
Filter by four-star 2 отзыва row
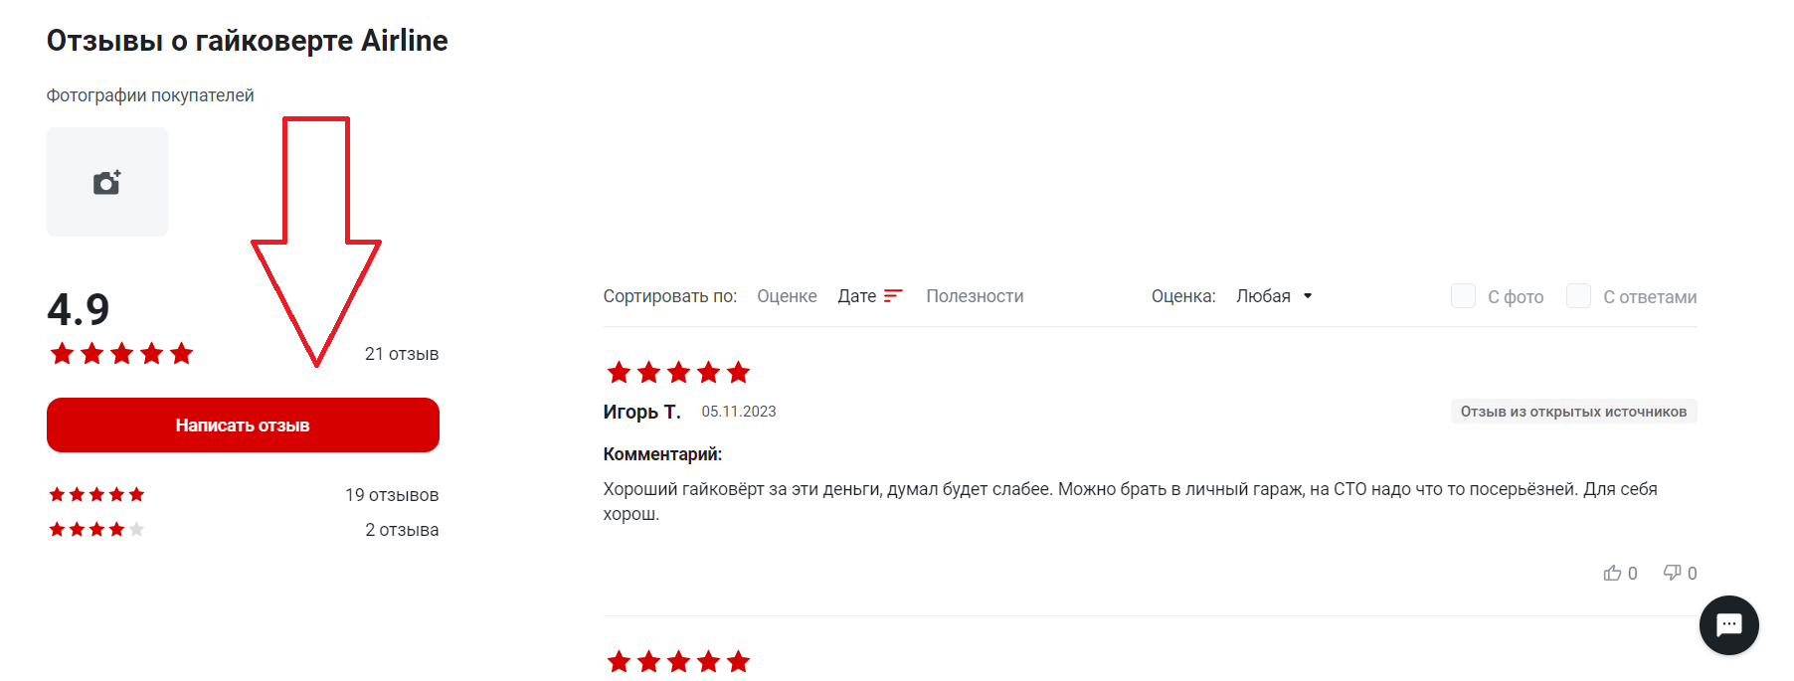coord(244,530)
